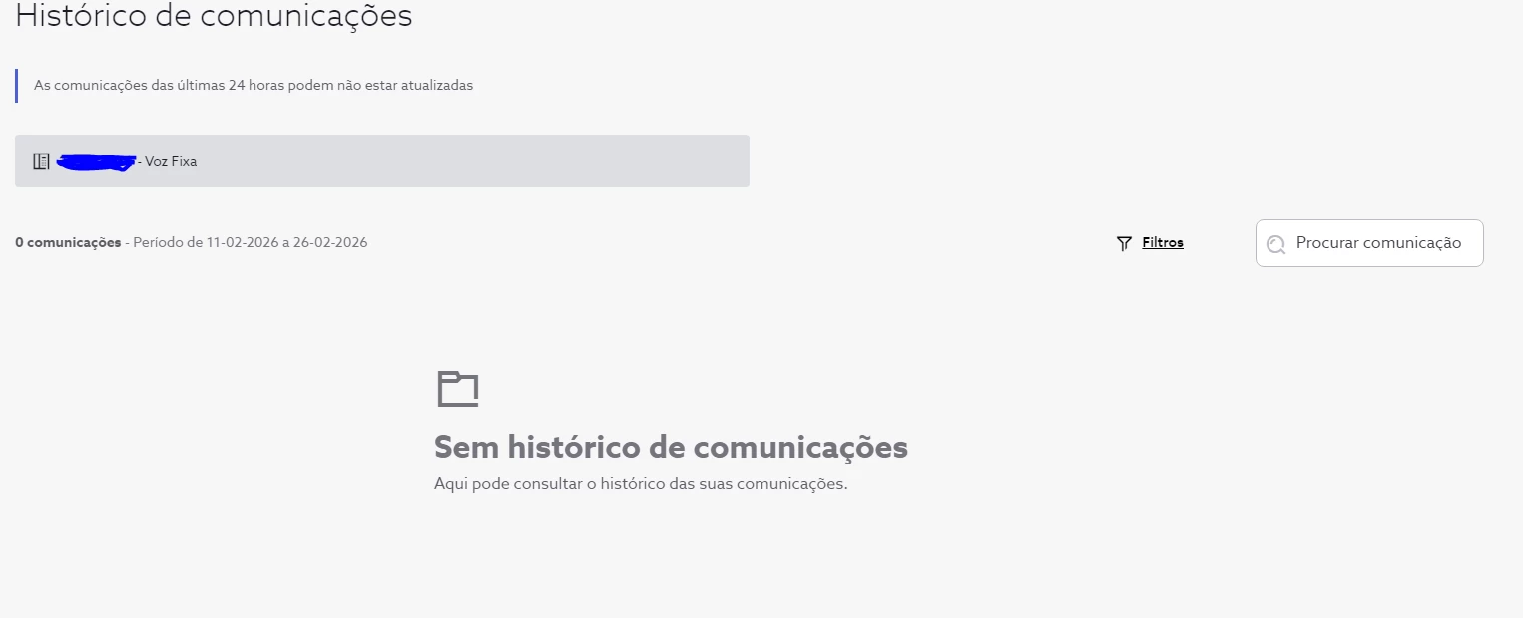
Task: Click the blue redacted phone number
Action: point(97,162)
